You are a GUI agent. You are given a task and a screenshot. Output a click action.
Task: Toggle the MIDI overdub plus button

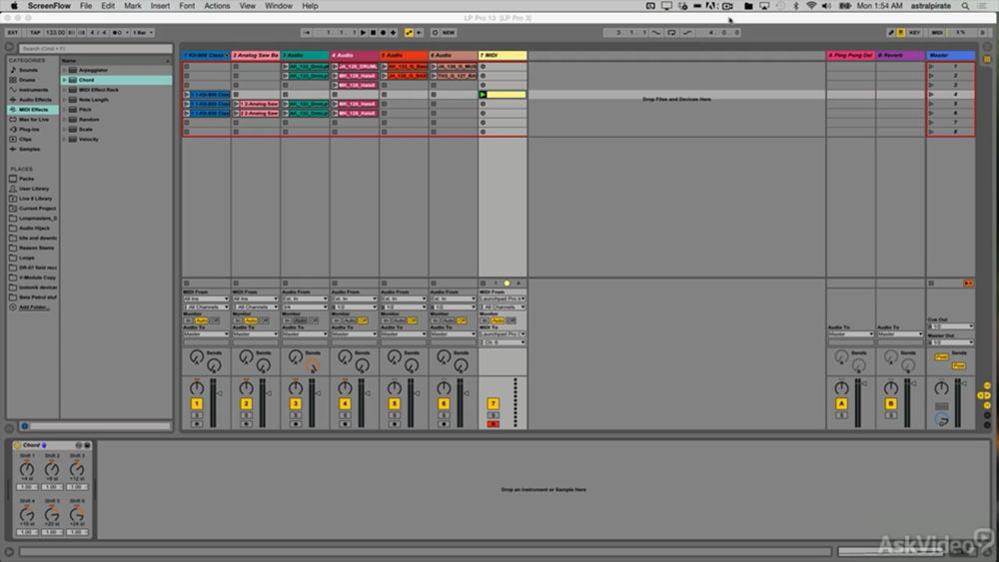click(393, 33)
